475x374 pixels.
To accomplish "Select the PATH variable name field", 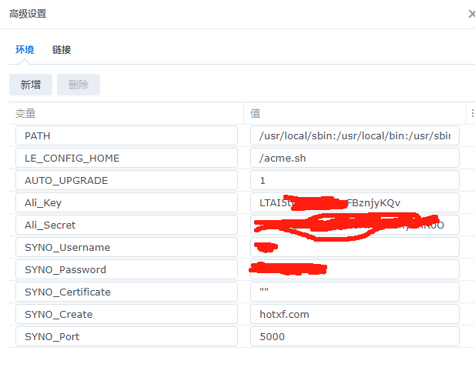I will 126,136.
